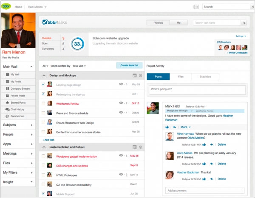The height and width of the screenshot is (198, 255).
Task: Delete Mike Harmala's comment
Action: [x=222, y=144]
